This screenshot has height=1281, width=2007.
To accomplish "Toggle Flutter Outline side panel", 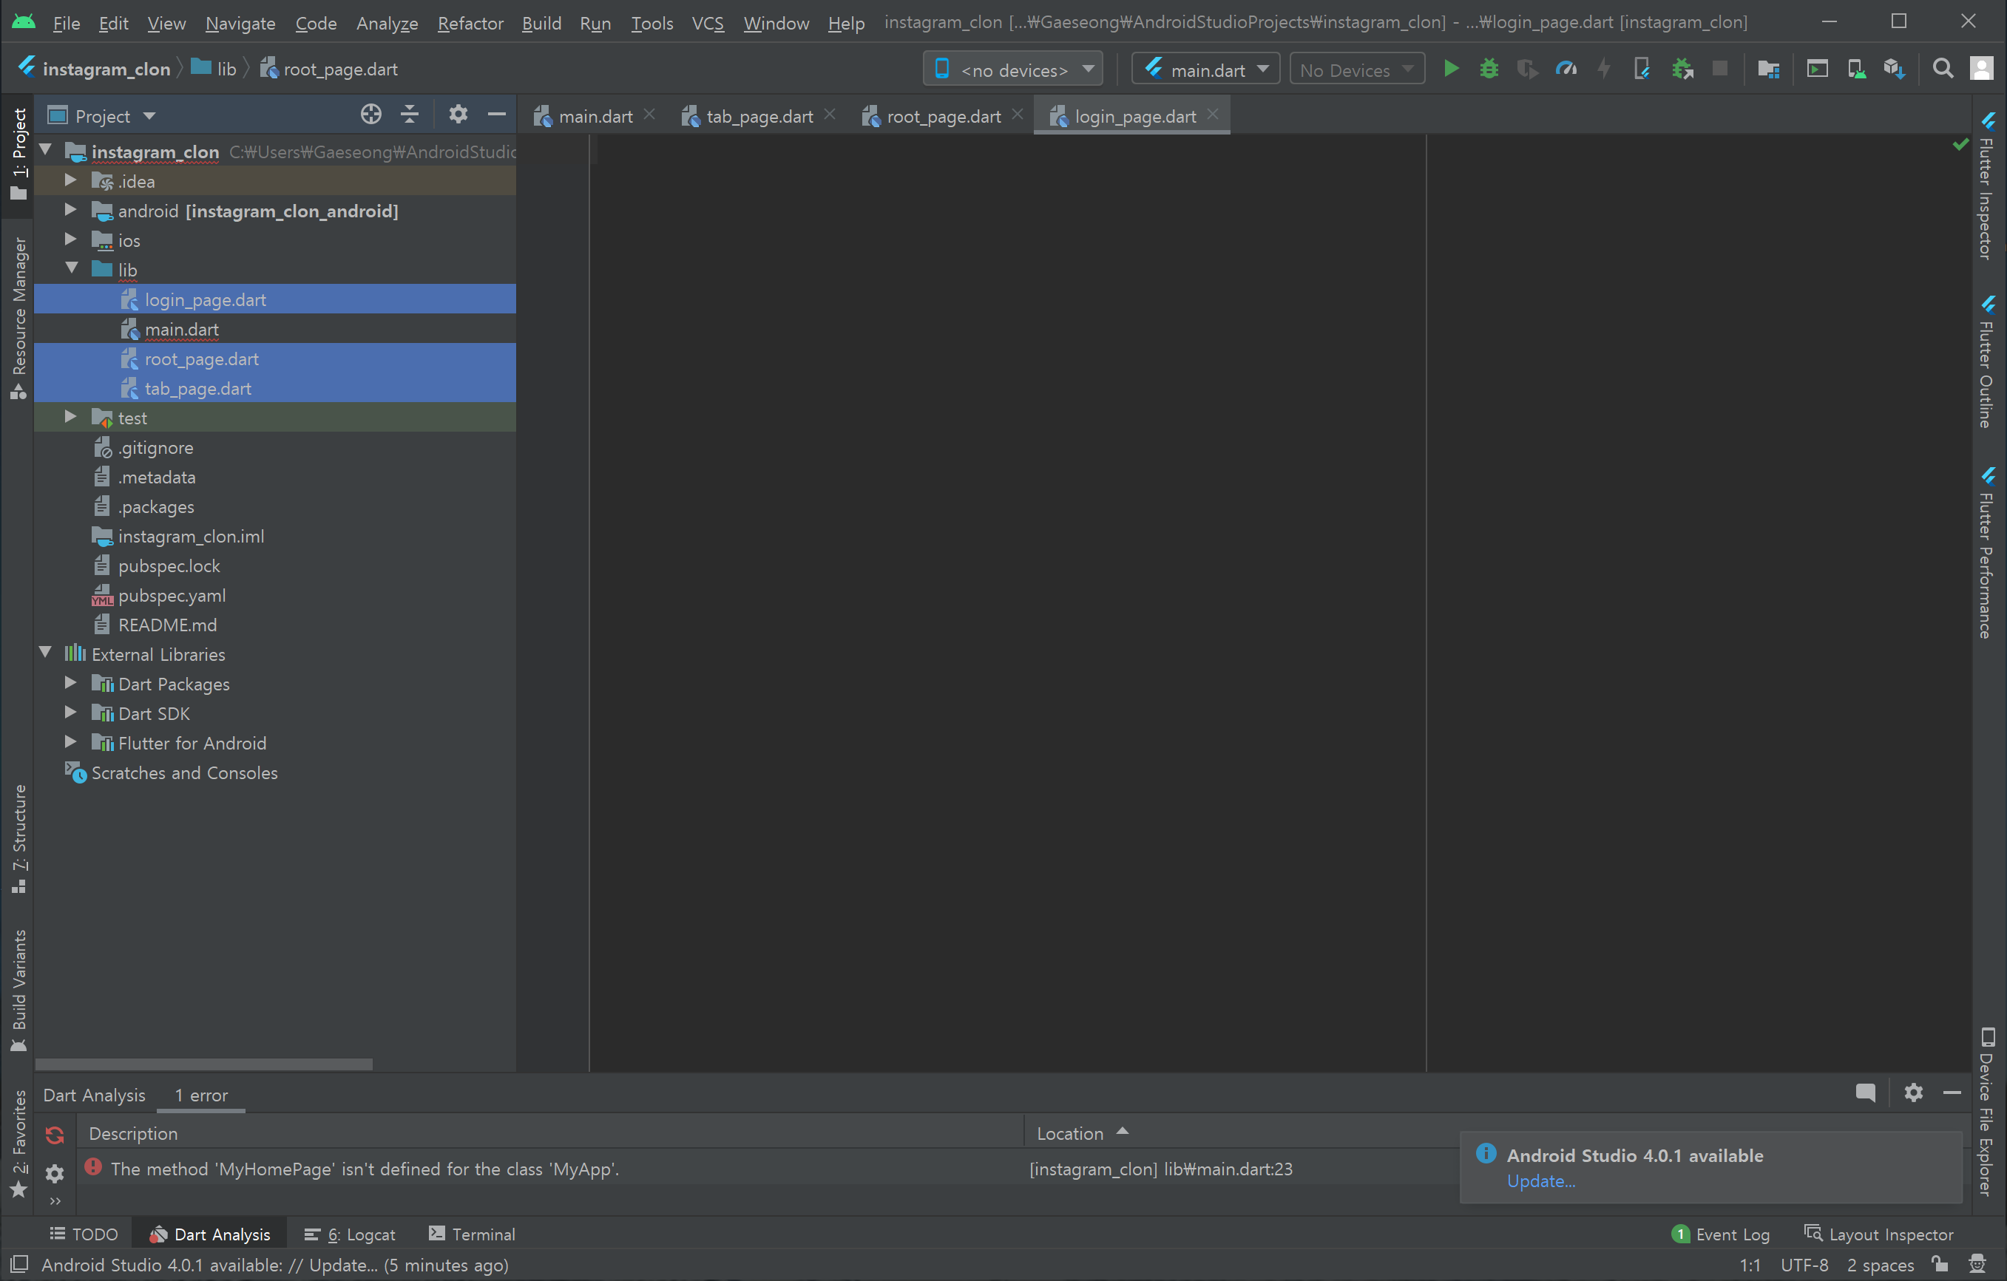I will pyautogui.click(x=1988, y=362).
